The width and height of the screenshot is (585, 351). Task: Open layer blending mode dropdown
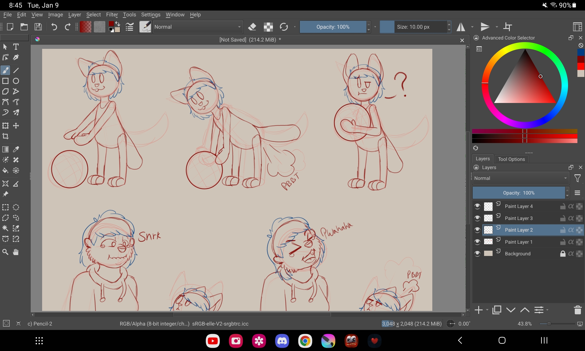coord(520,178)
